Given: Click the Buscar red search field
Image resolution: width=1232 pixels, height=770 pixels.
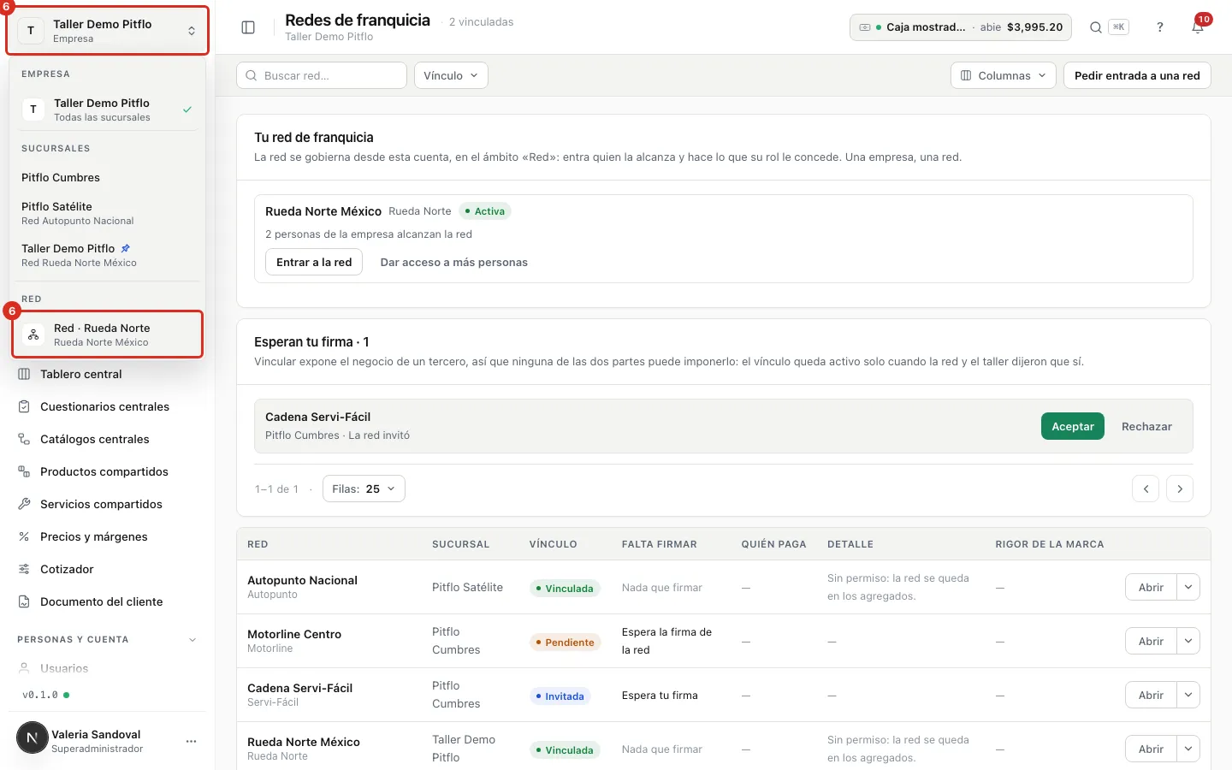Looking at the screenshot, I should coord(322,75).
